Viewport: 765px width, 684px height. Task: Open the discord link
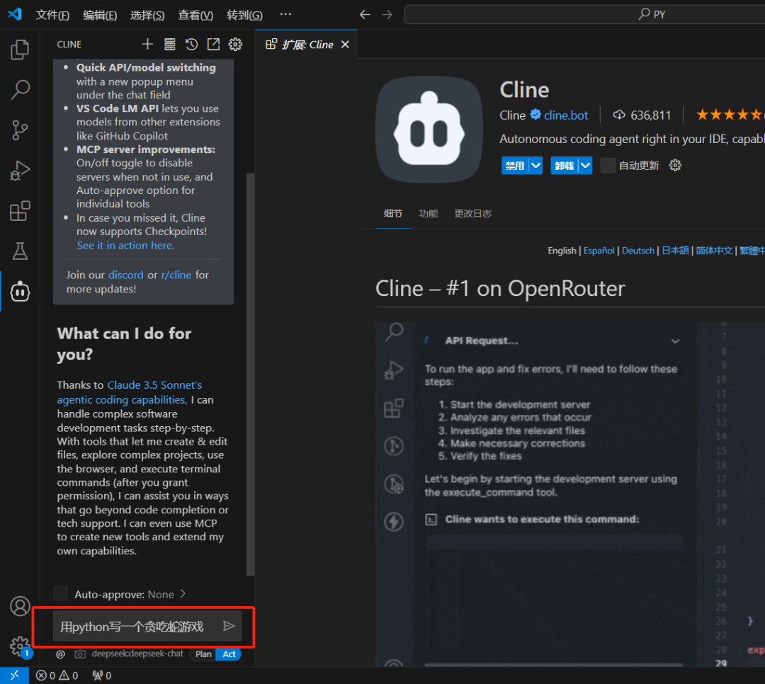tap(126, 275)
